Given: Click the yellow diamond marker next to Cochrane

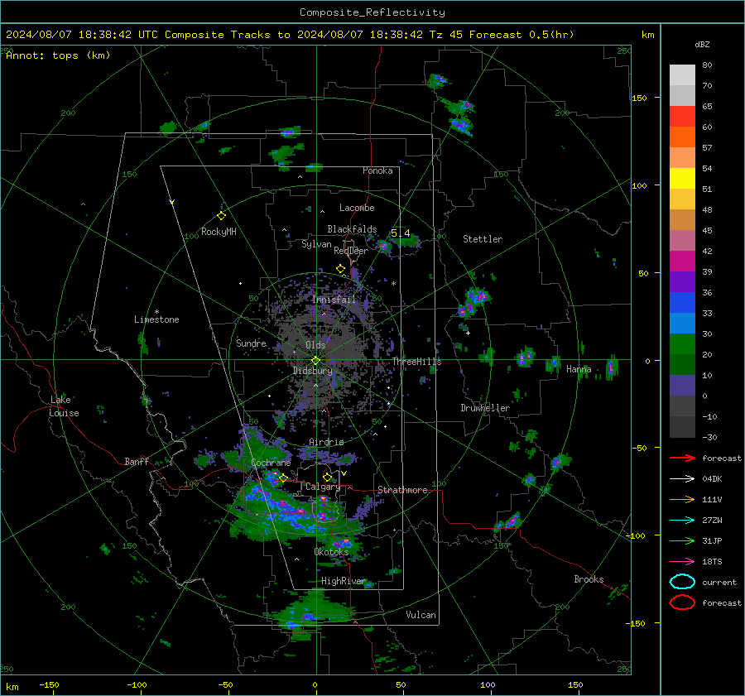Looking at the screenshot, I should [x=283, y=478].
